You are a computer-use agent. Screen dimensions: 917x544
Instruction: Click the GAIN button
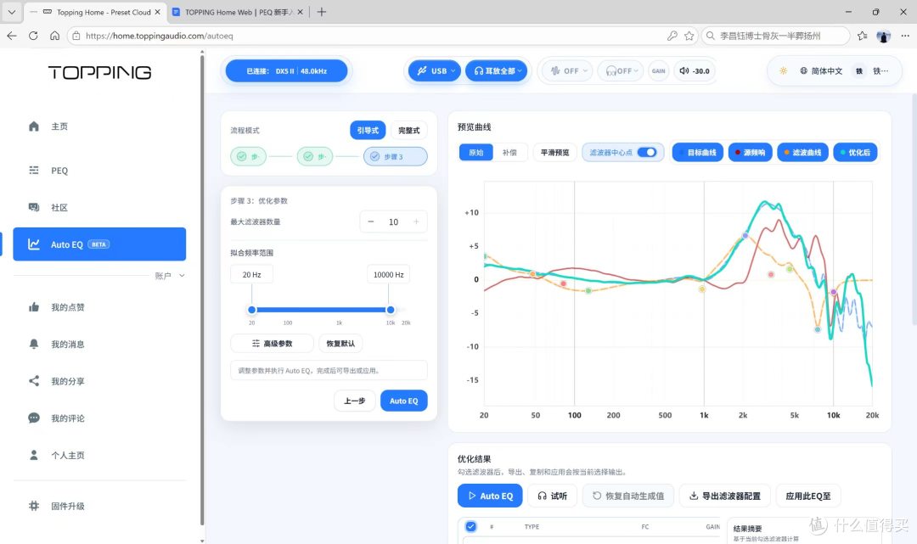tap(659, 70)
